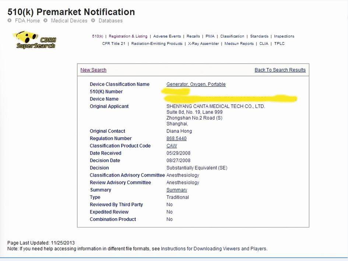The width and height of the screenshot is (348, 261).
Task: Open the Standards database link
Action: point(259,36)
